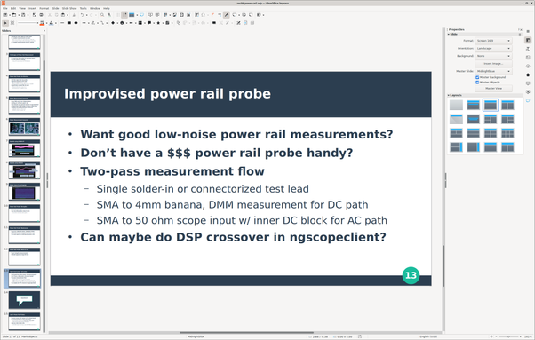Open the Master Slide dropdown
Image resolution: width=535 pixels, height=340 pixels.
tap(493, 71)
